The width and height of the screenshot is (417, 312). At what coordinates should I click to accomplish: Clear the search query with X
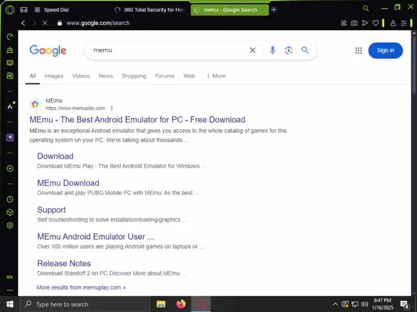pyautogui.click(x=252, y=50)
